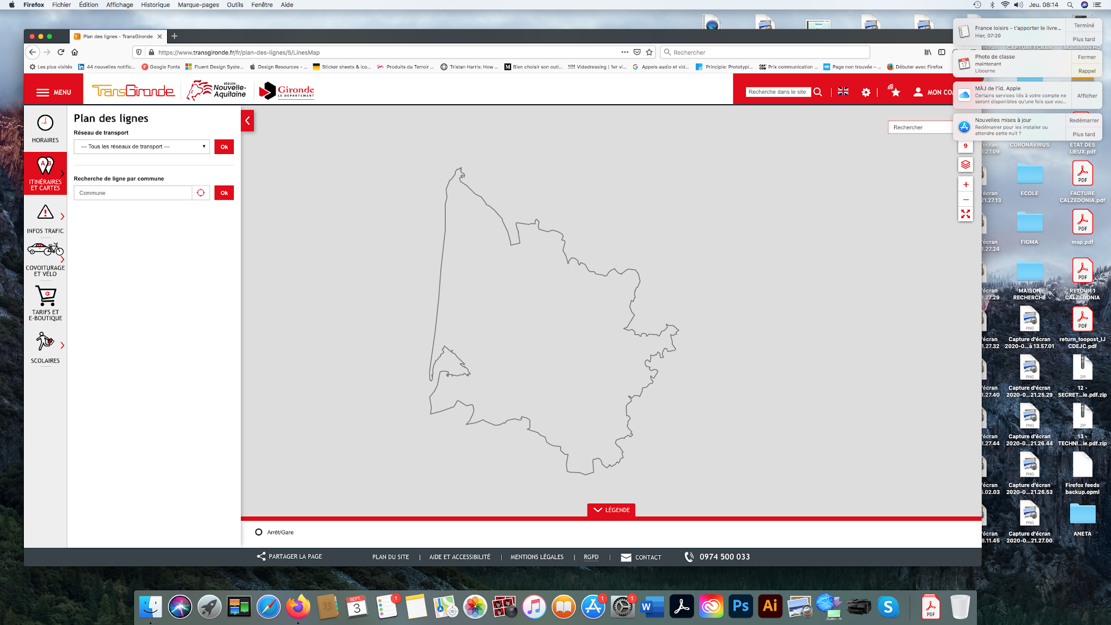
Task: Switch language with UK flag icon
Action: pyautogui.click(x=843, y=92)
